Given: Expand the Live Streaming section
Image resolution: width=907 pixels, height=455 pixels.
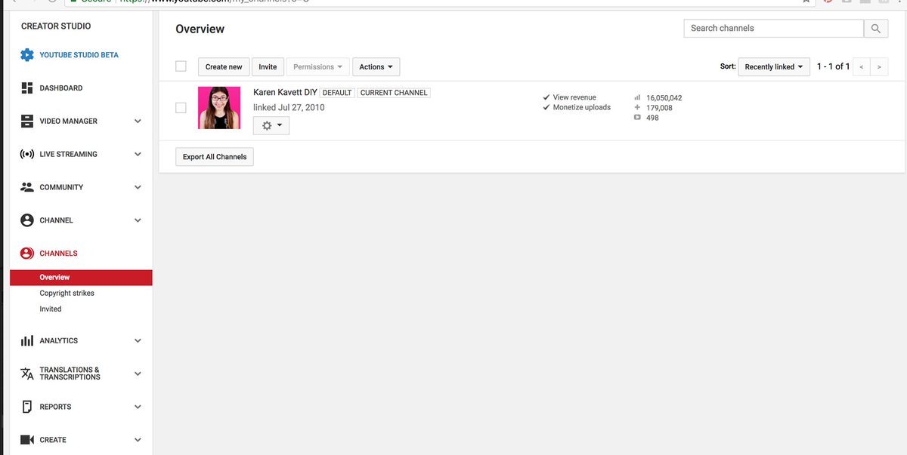Looking at the screenshot, I should (x=138, y=154).
